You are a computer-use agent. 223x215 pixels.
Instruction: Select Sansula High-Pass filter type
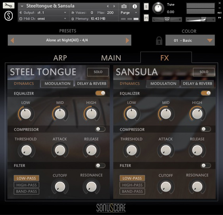point(132,185)
